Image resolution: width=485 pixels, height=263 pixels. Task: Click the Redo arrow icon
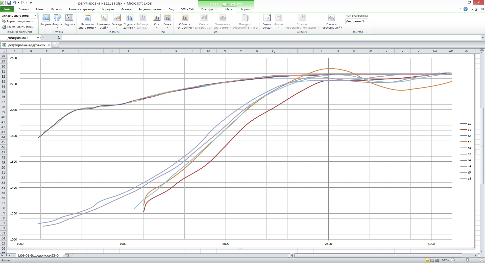pos(22,3)
